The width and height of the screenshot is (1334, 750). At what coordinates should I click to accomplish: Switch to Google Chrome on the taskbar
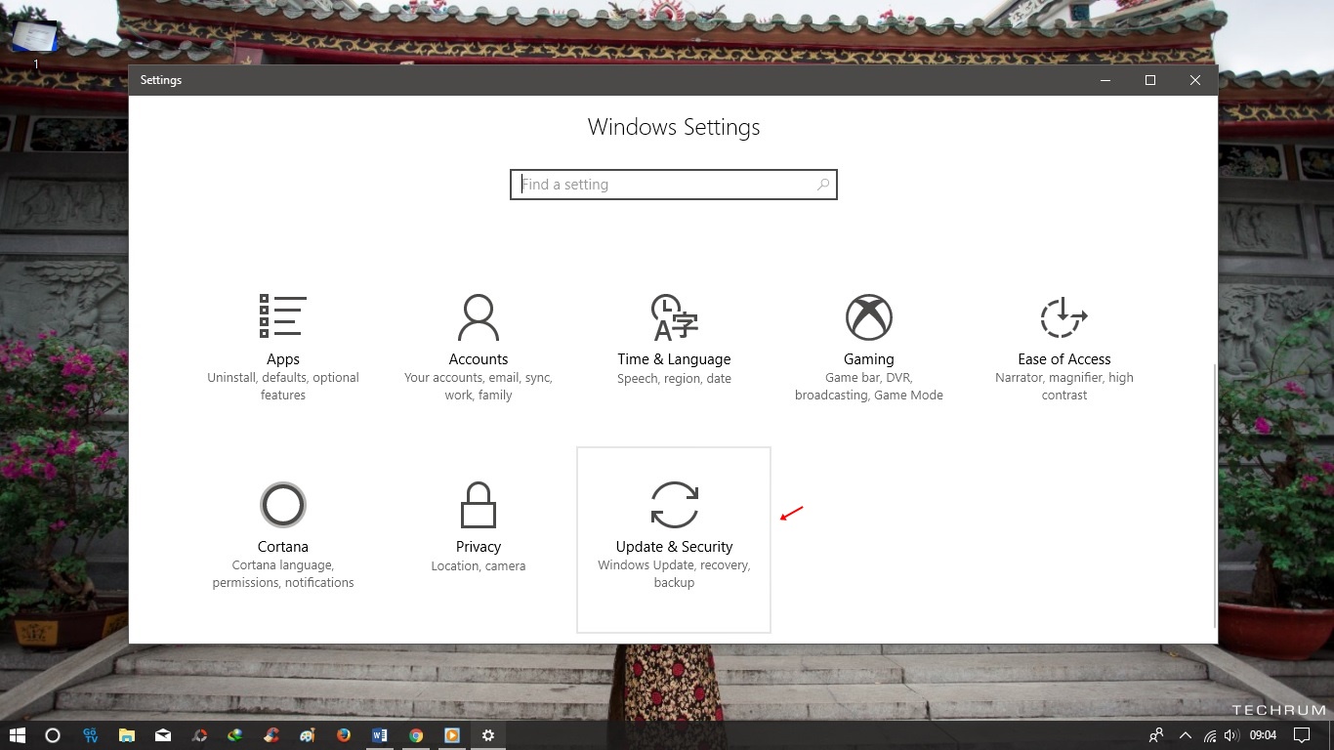[x=416, y=735]
